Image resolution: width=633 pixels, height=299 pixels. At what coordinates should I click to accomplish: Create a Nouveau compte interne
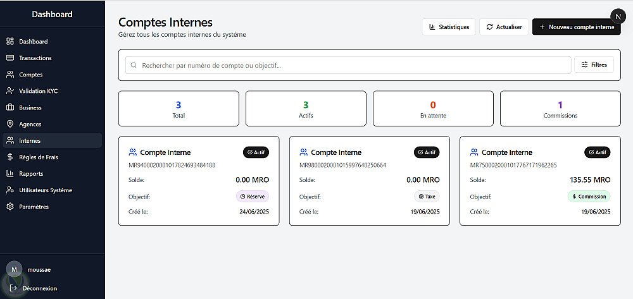click(576, 27)
